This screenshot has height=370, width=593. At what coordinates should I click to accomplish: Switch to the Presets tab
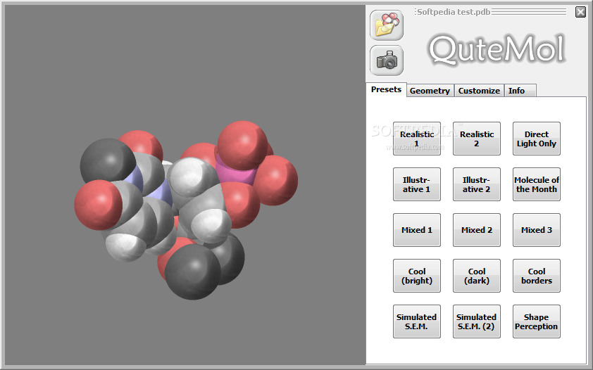point(386,89)
